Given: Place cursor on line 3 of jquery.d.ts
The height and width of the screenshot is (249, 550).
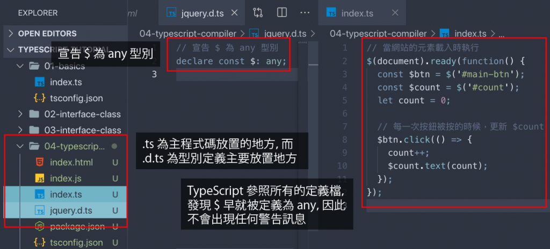Looking at the screenshot, I should click(x=237, y=74).
